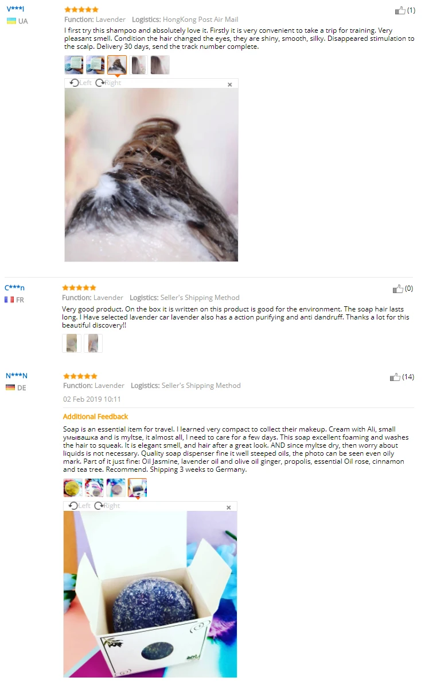Open second thumbnail in V***l's review
This screenshot has width=425, height=685.
tap(95, 65)
